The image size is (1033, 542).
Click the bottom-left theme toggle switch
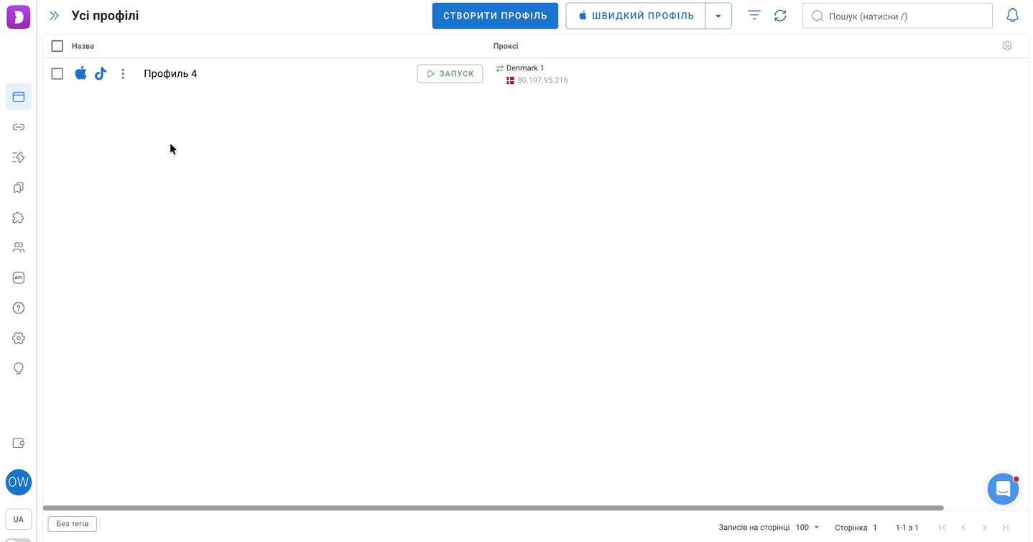click(x=19, y=540)
